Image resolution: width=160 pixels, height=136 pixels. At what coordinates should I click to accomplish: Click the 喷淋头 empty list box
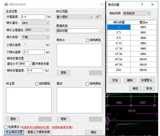(79, 55)
